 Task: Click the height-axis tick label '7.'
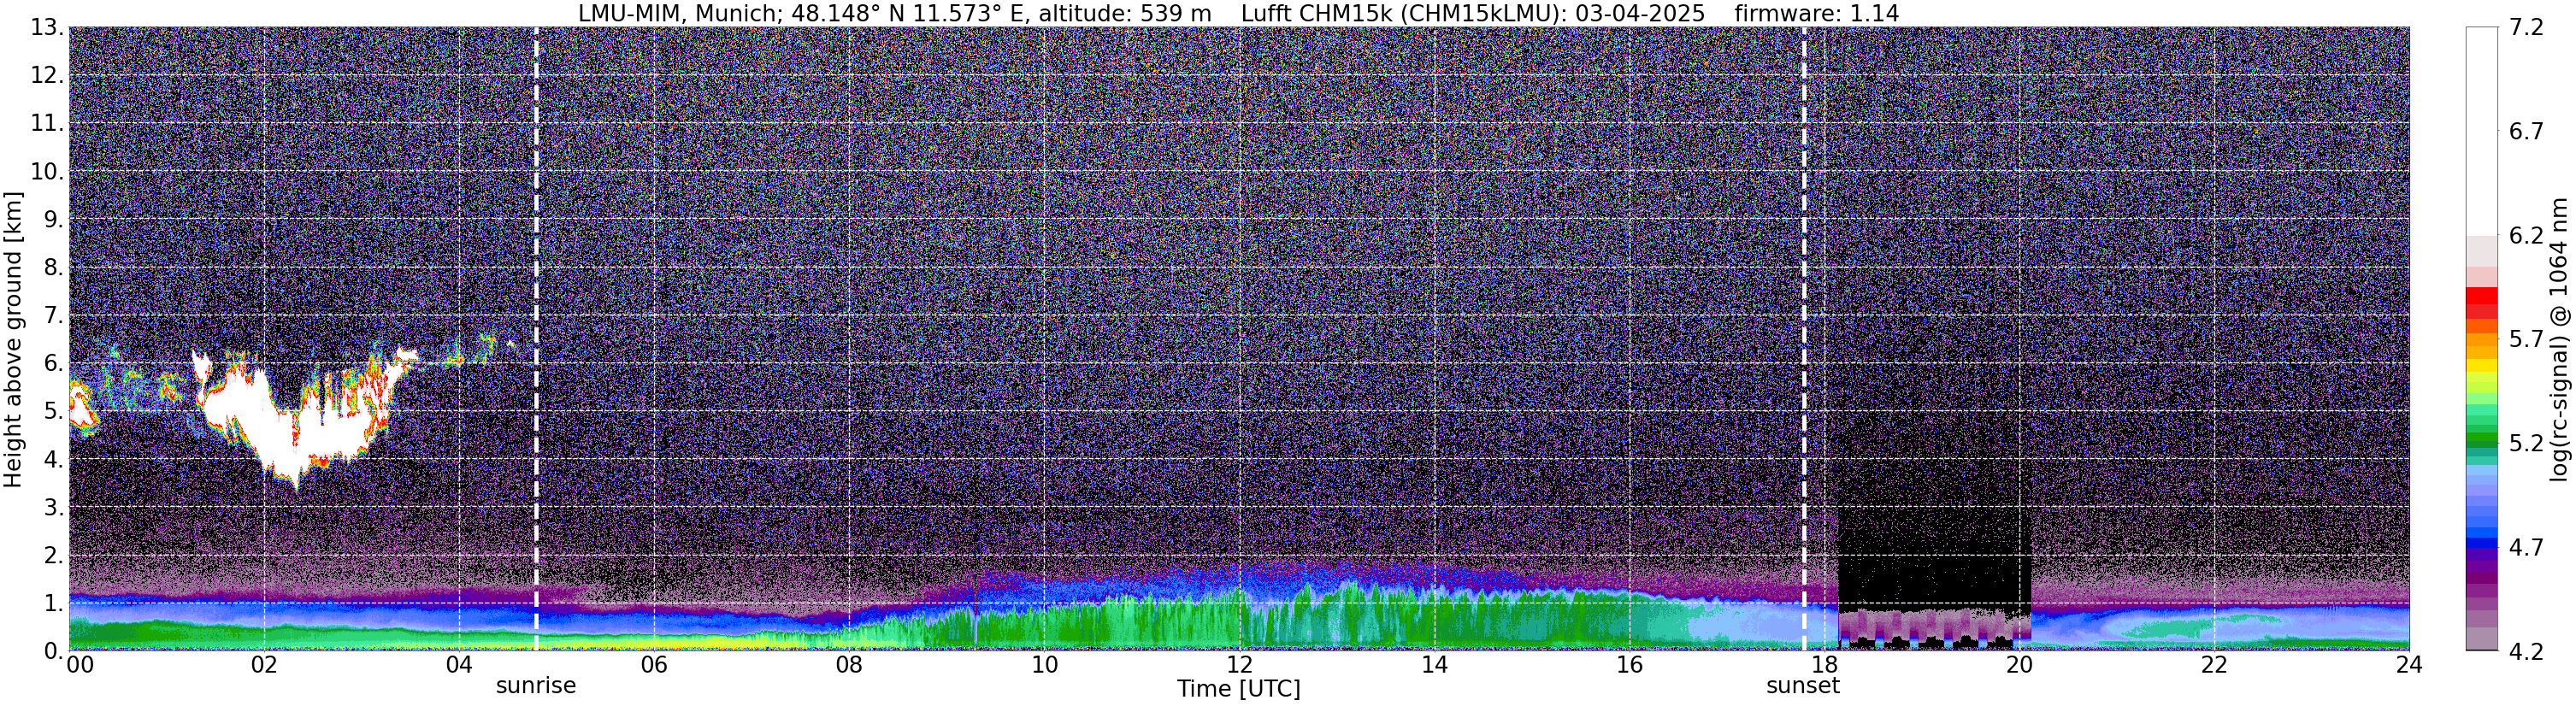point(54,316)
